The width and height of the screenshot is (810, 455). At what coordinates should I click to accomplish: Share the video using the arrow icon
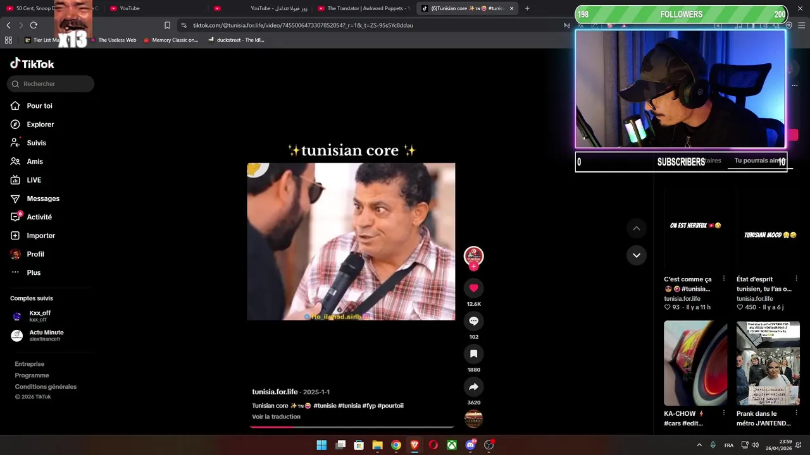point(473,387)
